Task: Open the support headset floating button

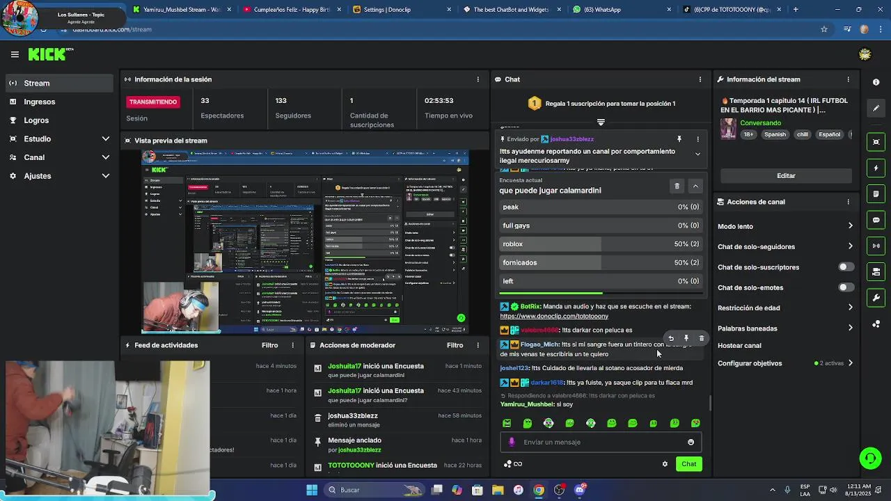Action: 870,458
